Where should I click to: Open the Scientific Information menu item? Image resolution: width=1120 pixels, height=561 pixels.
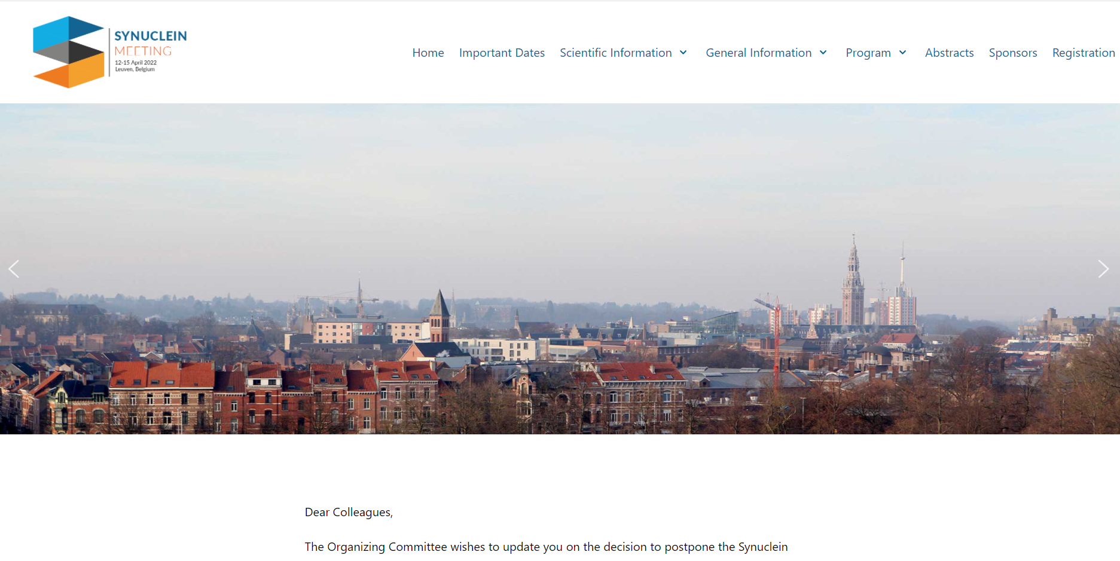point(615,53)
